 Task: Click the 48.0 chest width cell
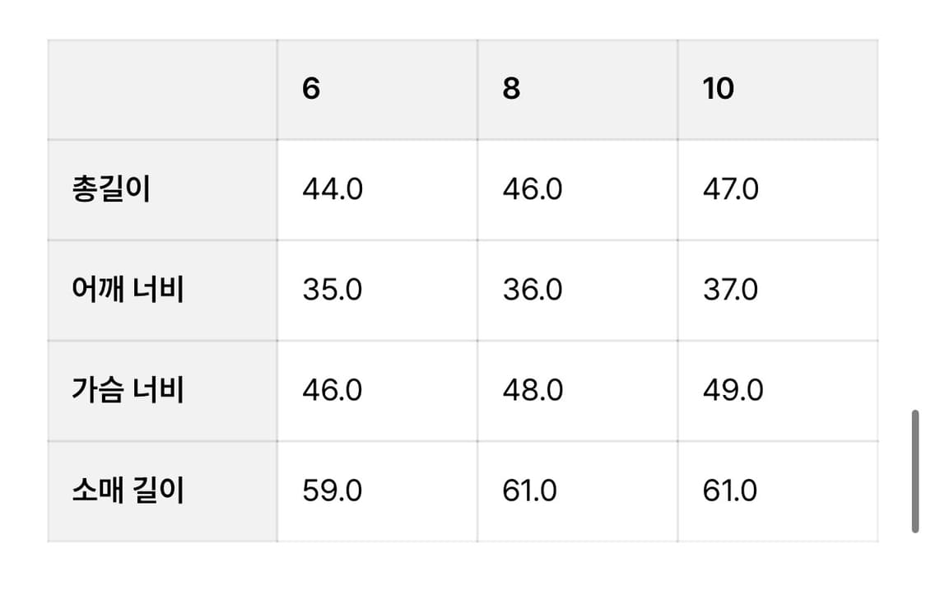[533, 390]
